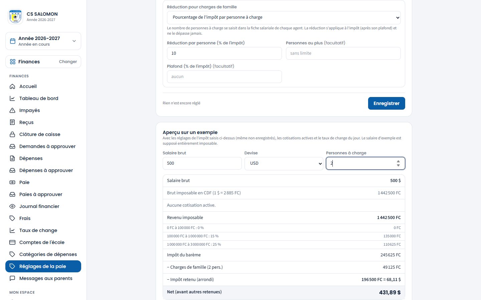Open the Devise USD dropdown
Image resolution: width=481 pixels, height=300 pixels.
pos(284,163)
